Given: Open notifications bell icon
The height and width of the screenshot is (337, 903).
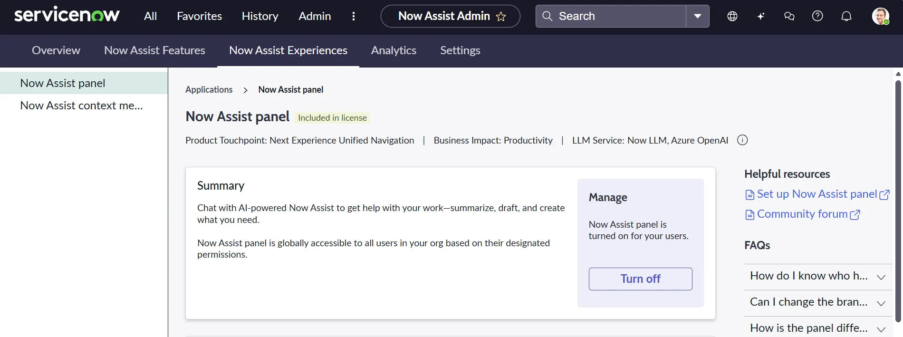Looking at the screenshot, I should point(846,16).
